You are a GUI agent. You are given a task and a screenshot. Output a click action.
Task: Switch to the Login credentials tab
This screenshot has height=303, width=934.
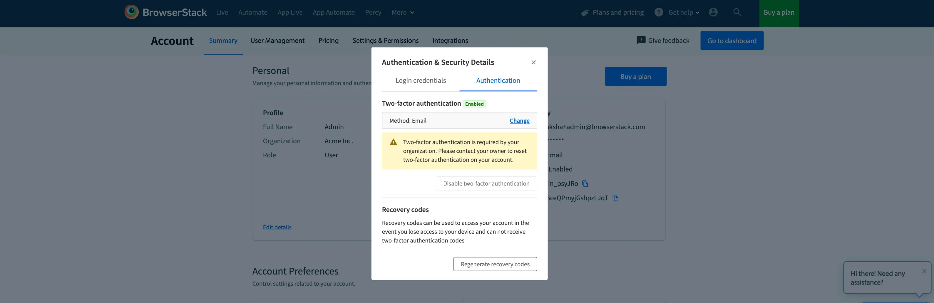[x=421, y=81]
